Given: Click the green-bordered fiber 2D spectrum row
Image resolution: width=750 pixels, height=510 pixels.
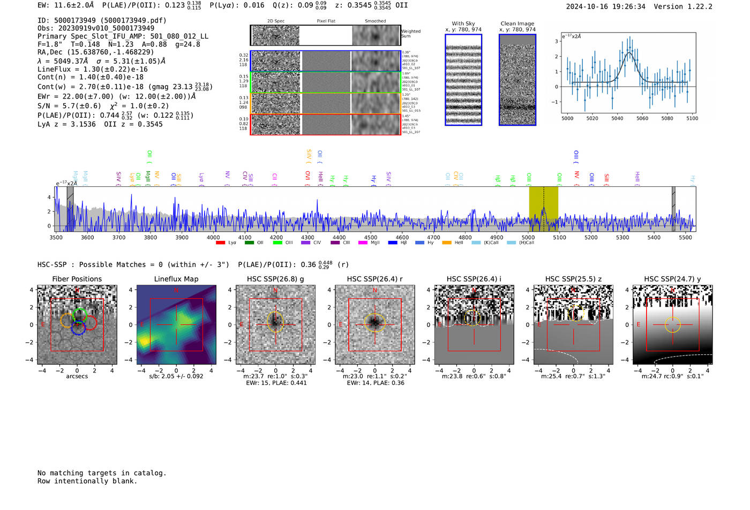Looking at the screenshot, I should 326,82.
